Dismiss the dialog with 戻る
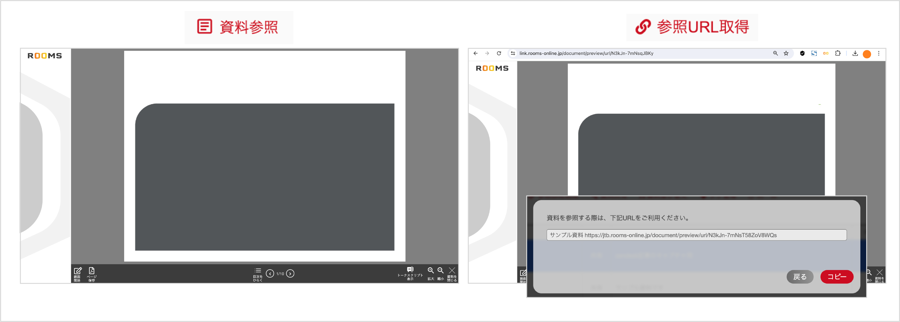 (800, 277)
